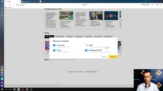
Task: Go back with the browser arrow
Action: click(x=6, y=5)
